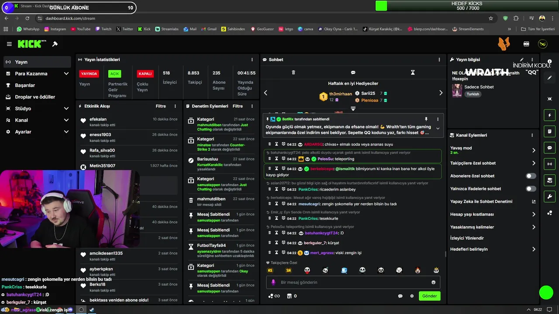Image resolution: width=559 pixels, height=314 pixels.
Task: Open YouTube bookmark in browser bar
Action: tap(80, 29)
